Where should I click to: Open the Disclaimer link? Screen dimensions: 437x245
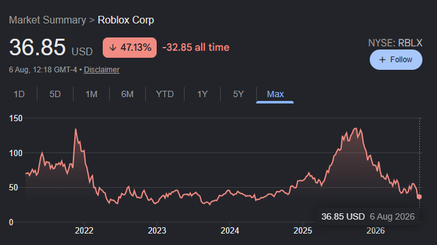(101, 70)
